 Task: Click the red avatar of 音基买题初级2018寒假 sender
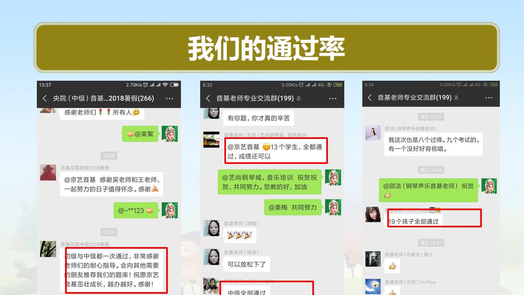(48, 172)
